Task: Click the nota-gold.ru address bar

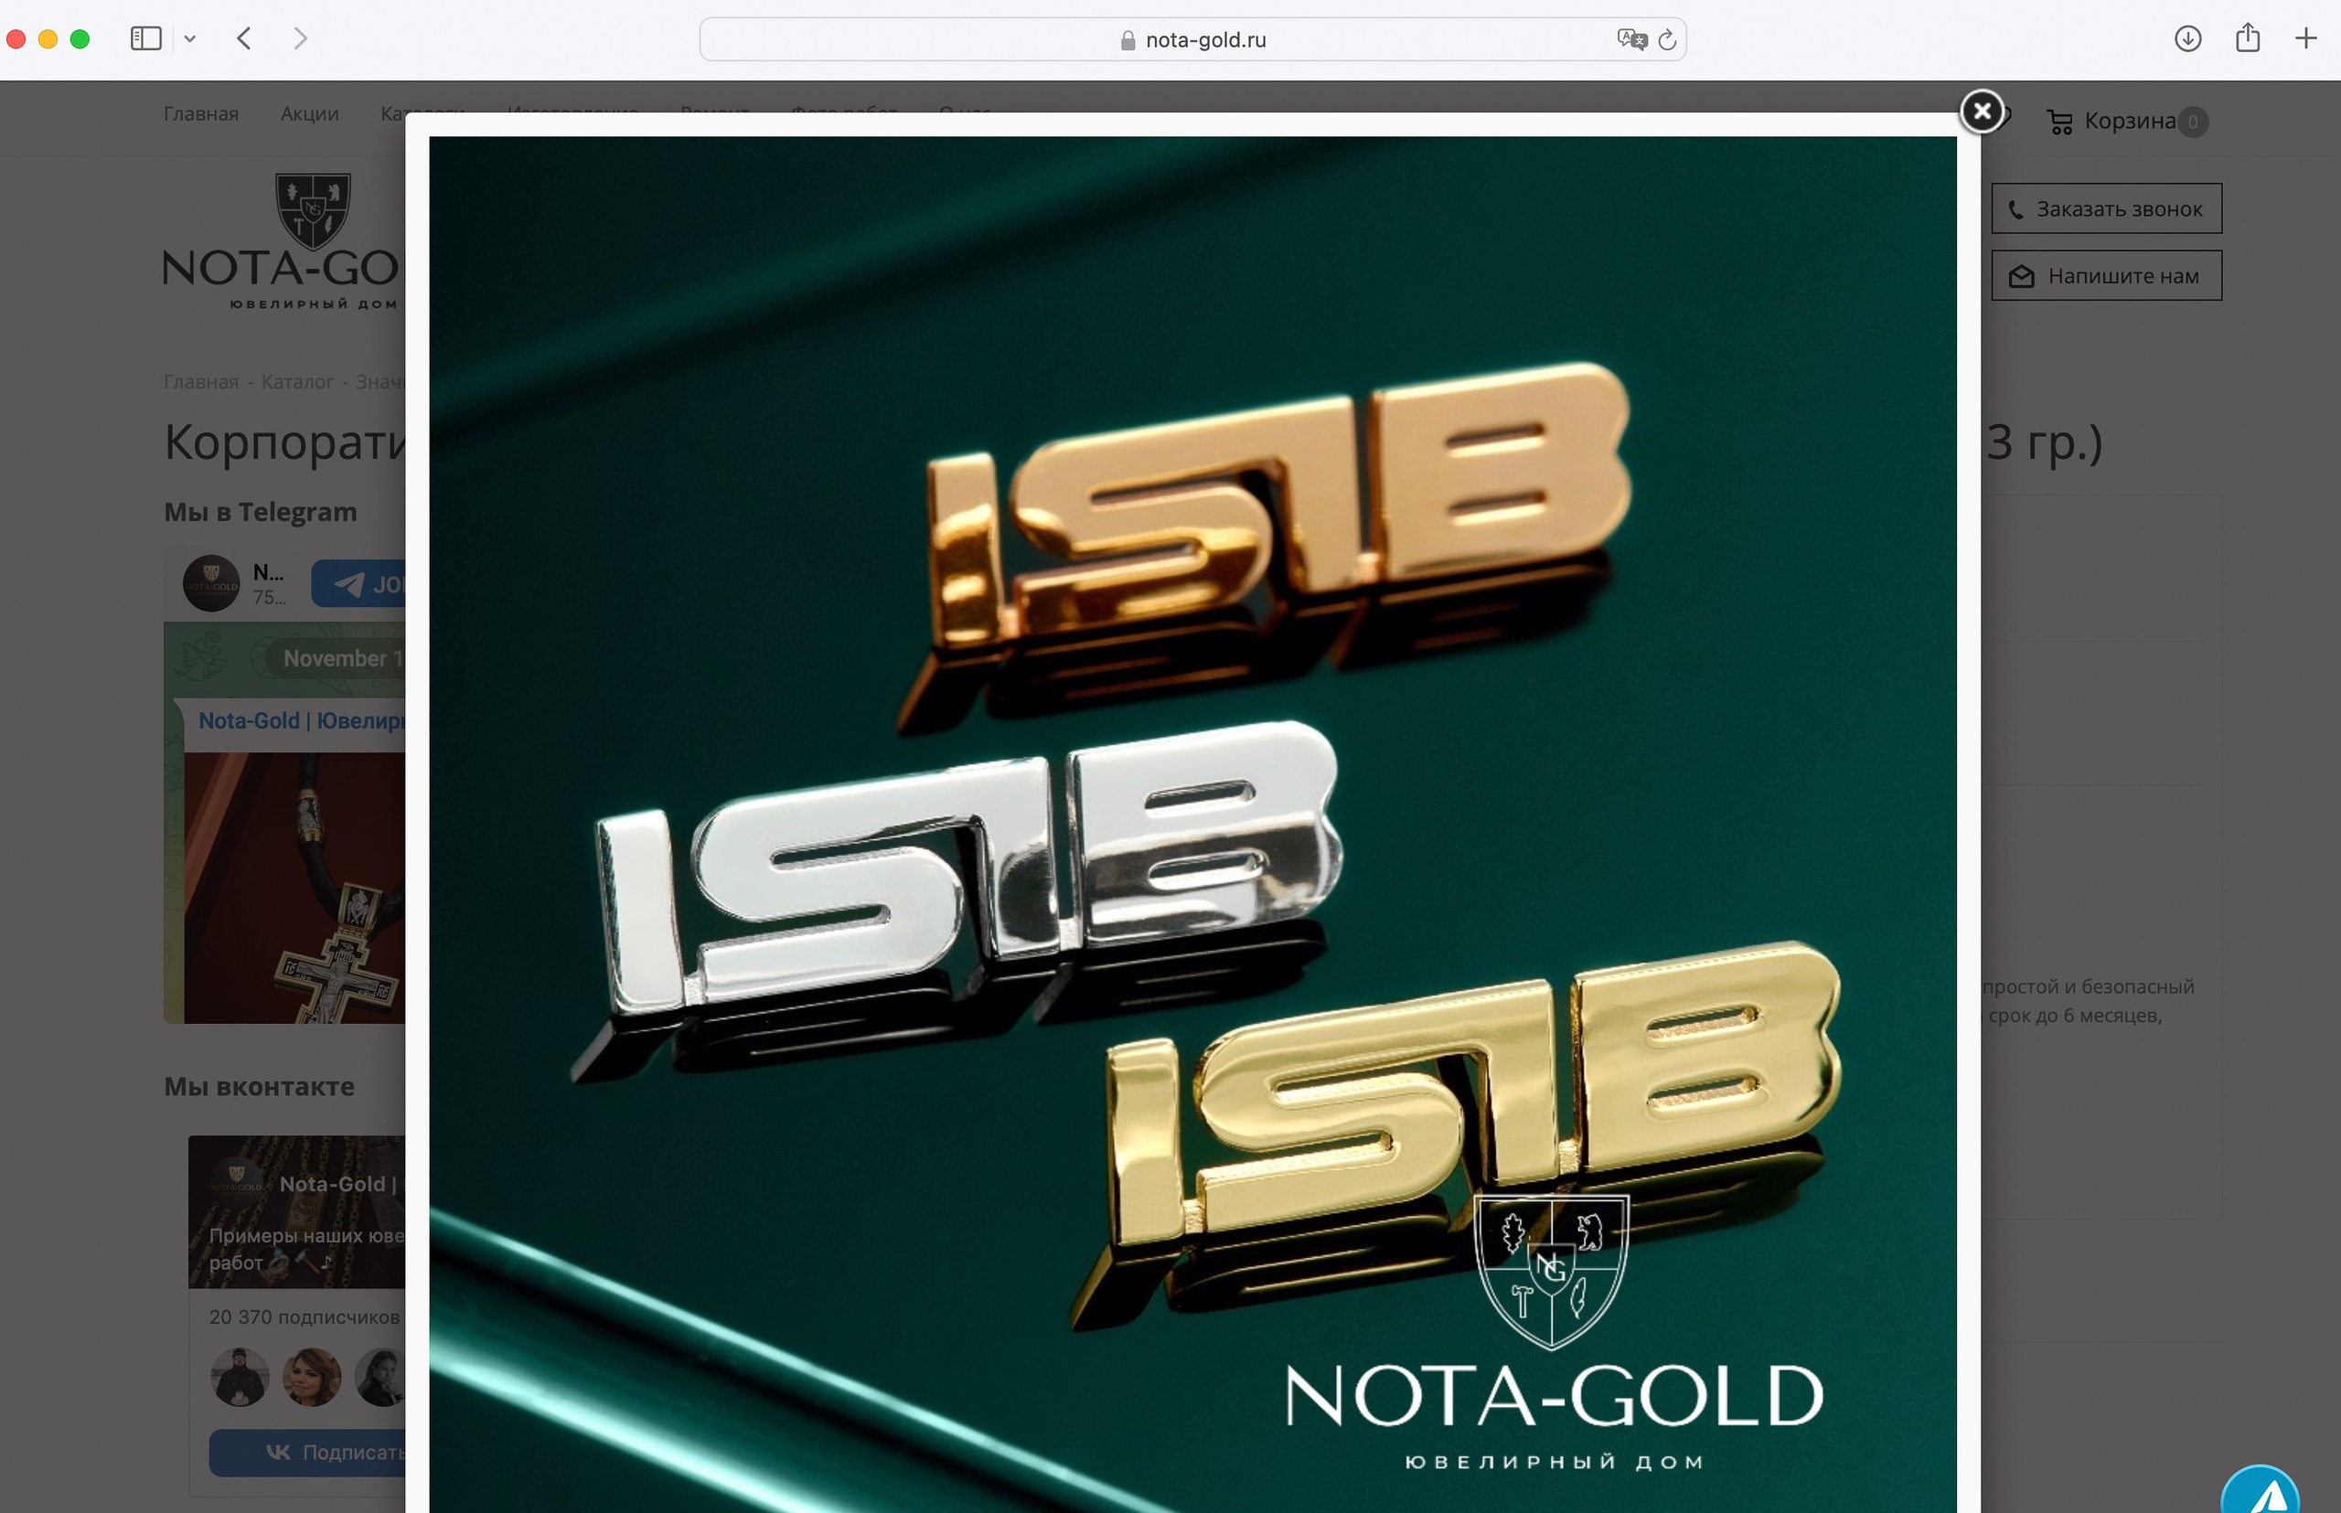Action: point(1204,40)
